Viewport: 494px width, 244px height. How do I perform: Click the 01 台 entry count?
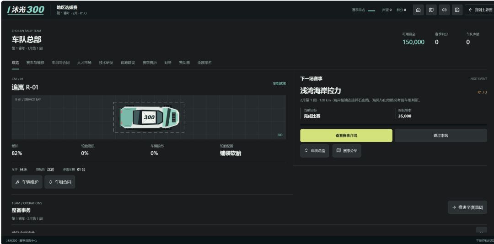[81, 170]
